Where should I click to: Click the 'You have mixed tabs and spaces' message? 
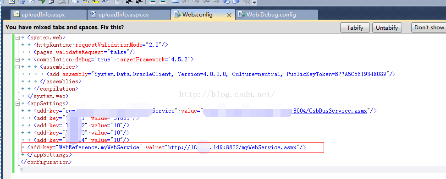[x=65, y=27]
